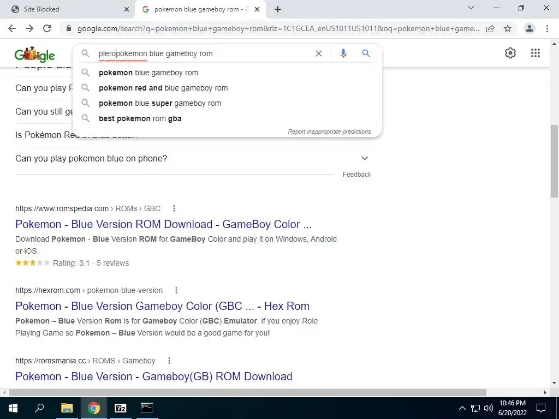Open options for hexrom.com result
The image size is (559, 419).
(x=176, y=290)
